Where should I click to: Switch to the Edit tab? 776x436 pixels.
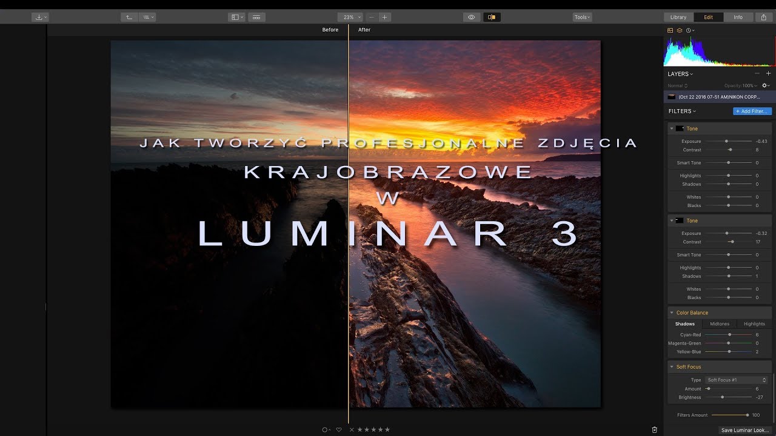[708, 17]
